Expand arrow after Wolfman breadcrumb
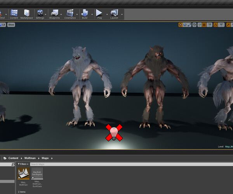The image size is (233, 194). coord(38,158)
